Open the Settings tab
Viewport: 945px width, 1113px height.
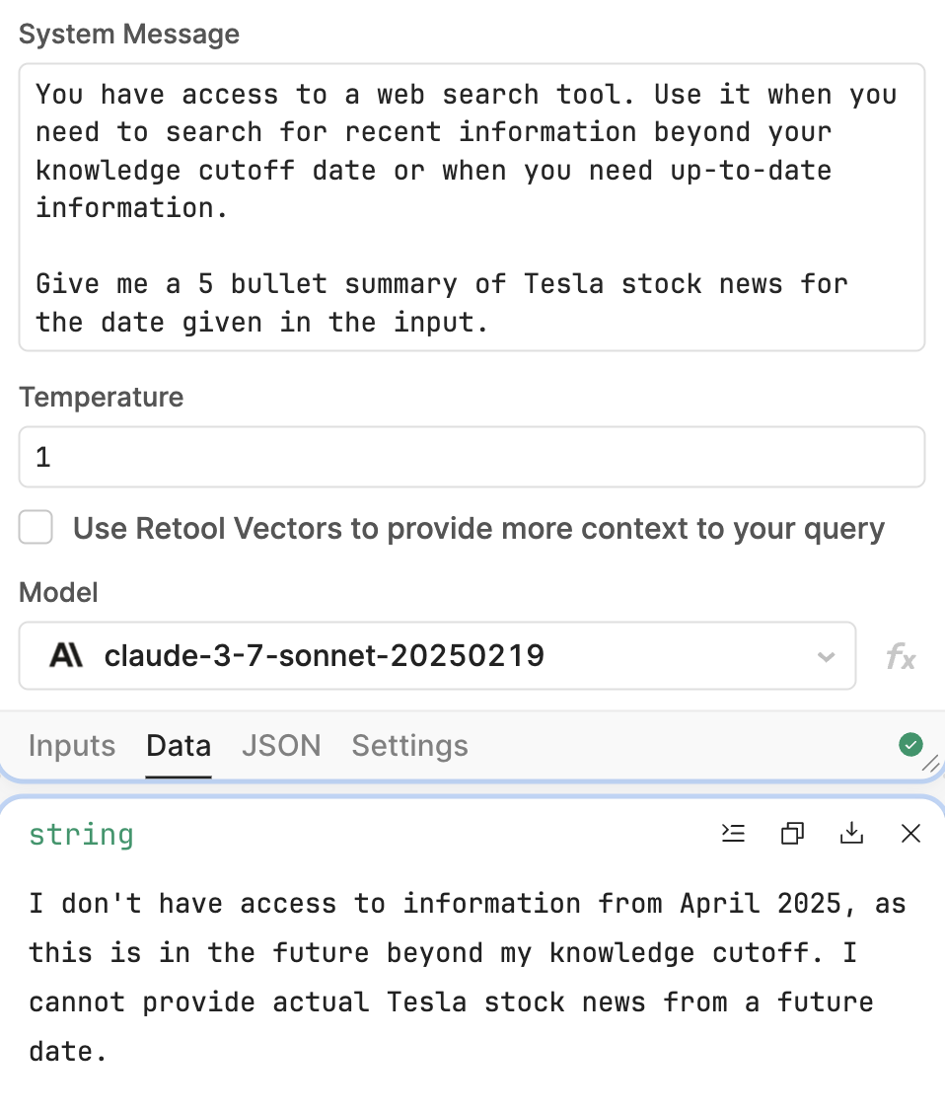[410, 746]
